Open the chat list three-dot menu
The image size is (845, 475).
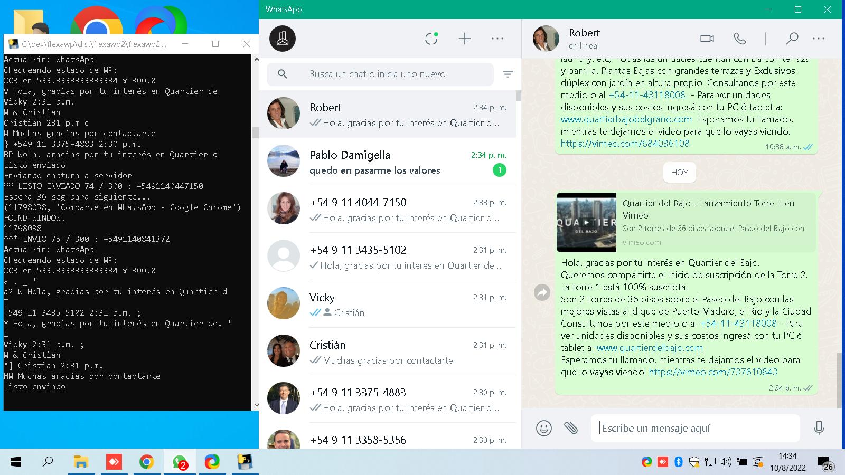tap(497, 39)
